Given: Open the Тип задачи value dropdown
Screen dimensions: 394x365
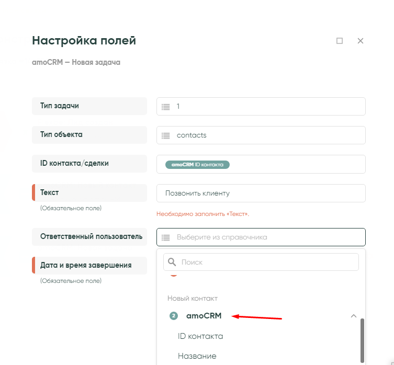Looking at the screenshot, I should click(x=267, y=107).
